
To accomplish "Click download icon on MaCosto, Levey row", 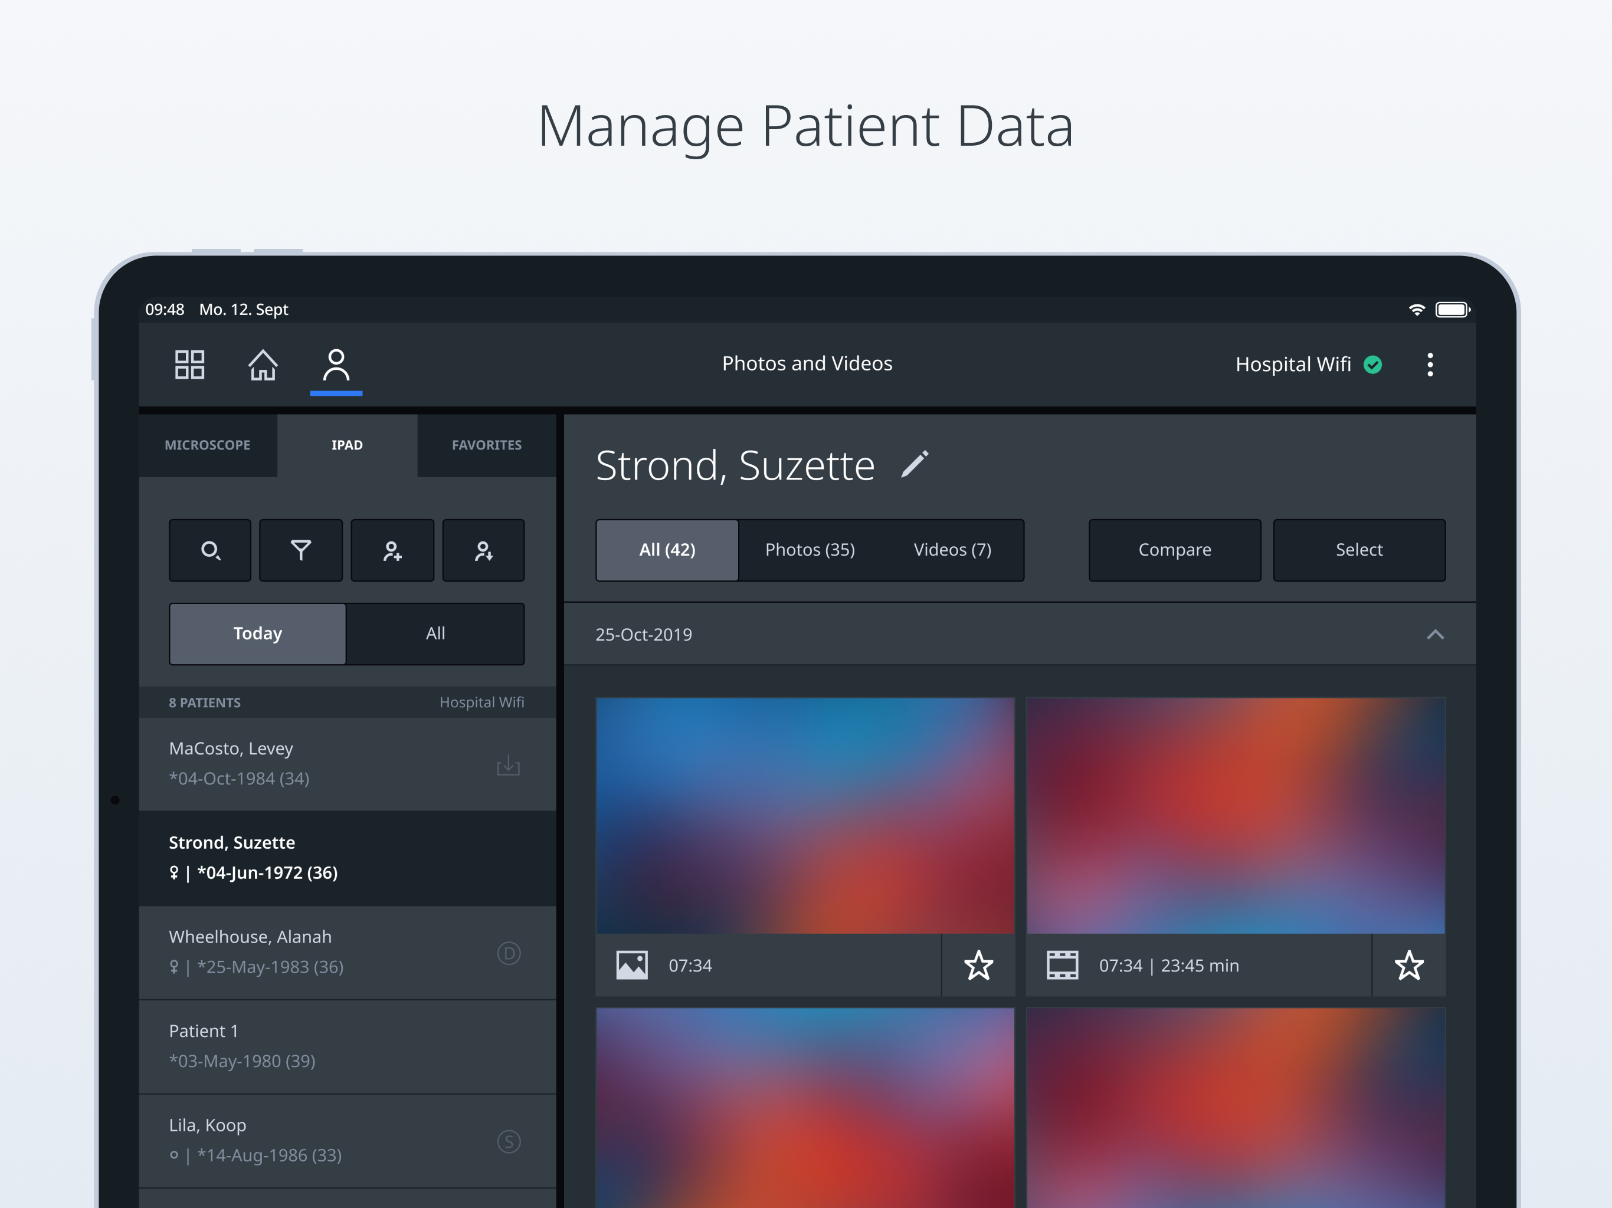I will [508, 765].
